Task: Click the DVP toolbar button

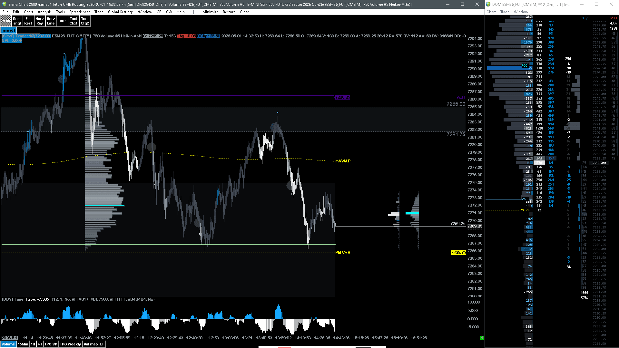Action: 62,21
